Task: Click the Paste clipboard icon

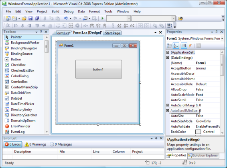Action: 58,18
